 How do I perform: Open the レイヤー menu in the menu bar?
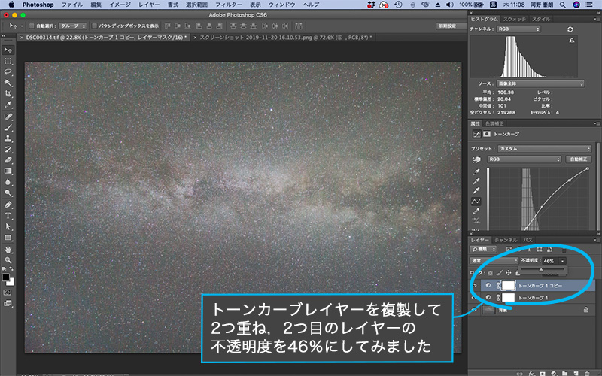pos(149,5)
